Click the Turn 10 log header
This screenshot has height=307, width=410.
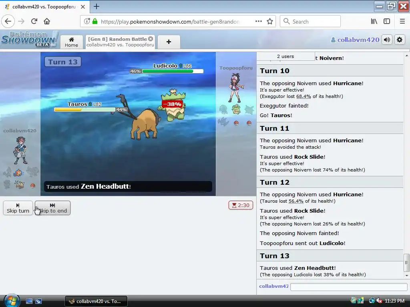point(330,71)
